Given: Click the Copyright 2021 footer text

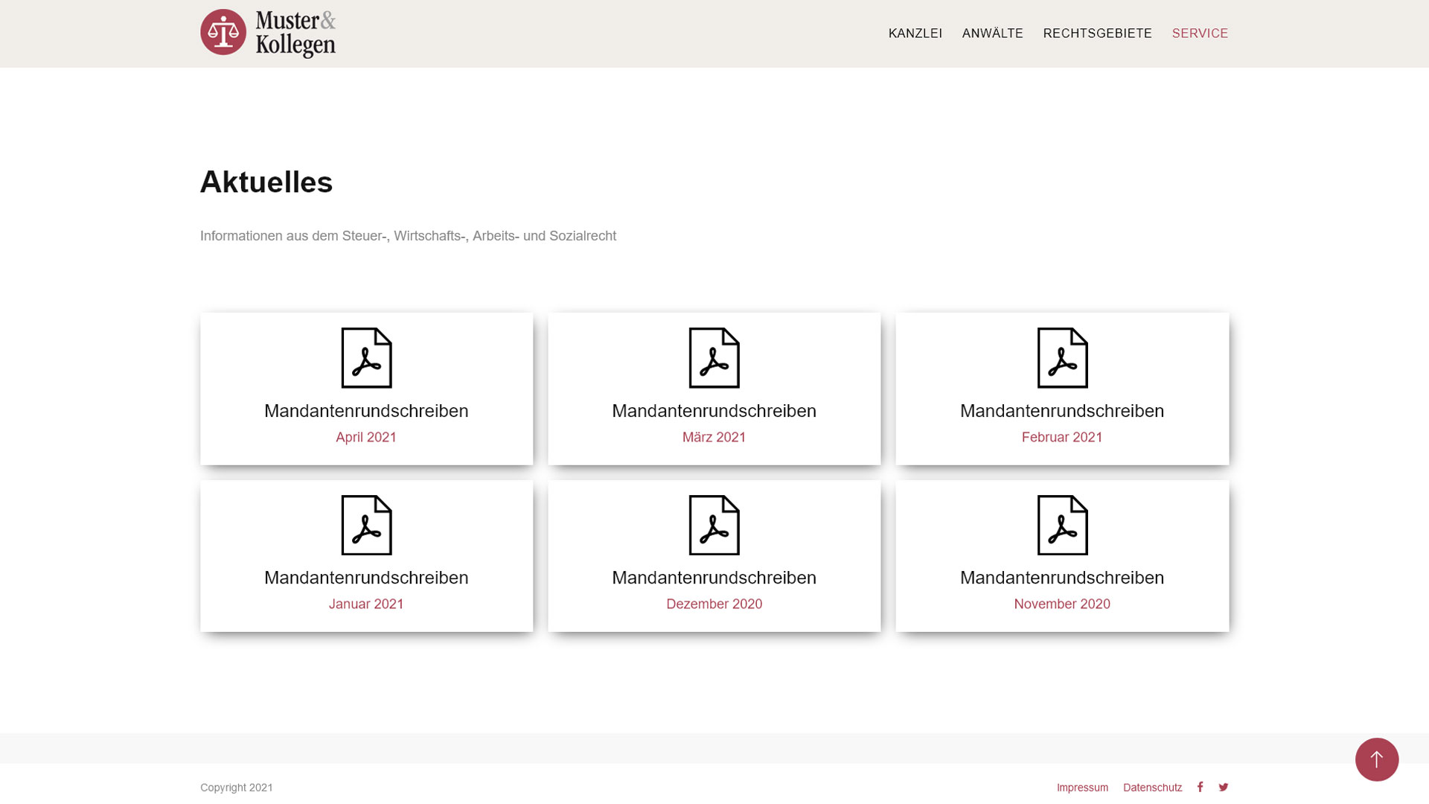Looking at the screenshot, I should pos(237,788).
